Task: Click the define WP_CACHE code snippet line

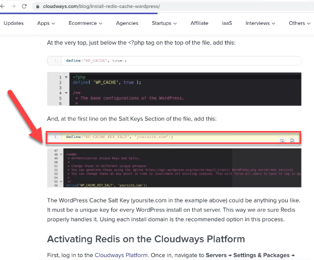Action: point(174,61)
